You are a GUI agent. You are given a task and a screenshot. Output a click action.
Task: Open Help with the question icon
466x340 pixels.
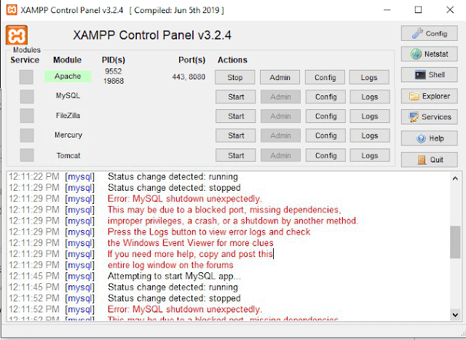pyautogui.click(x=429, y=138)
